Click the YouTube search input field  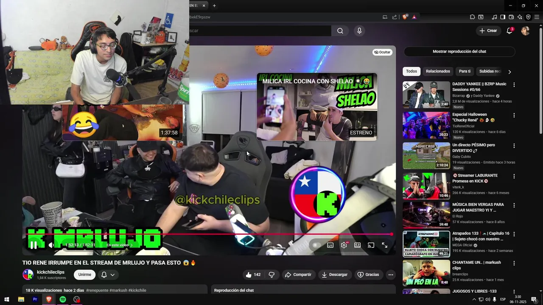click(260, 30)
